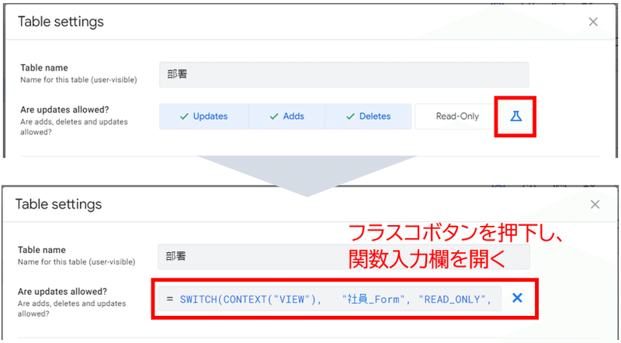
Task: Edit Table name field in upper dialog
Action: coord(344,74)
